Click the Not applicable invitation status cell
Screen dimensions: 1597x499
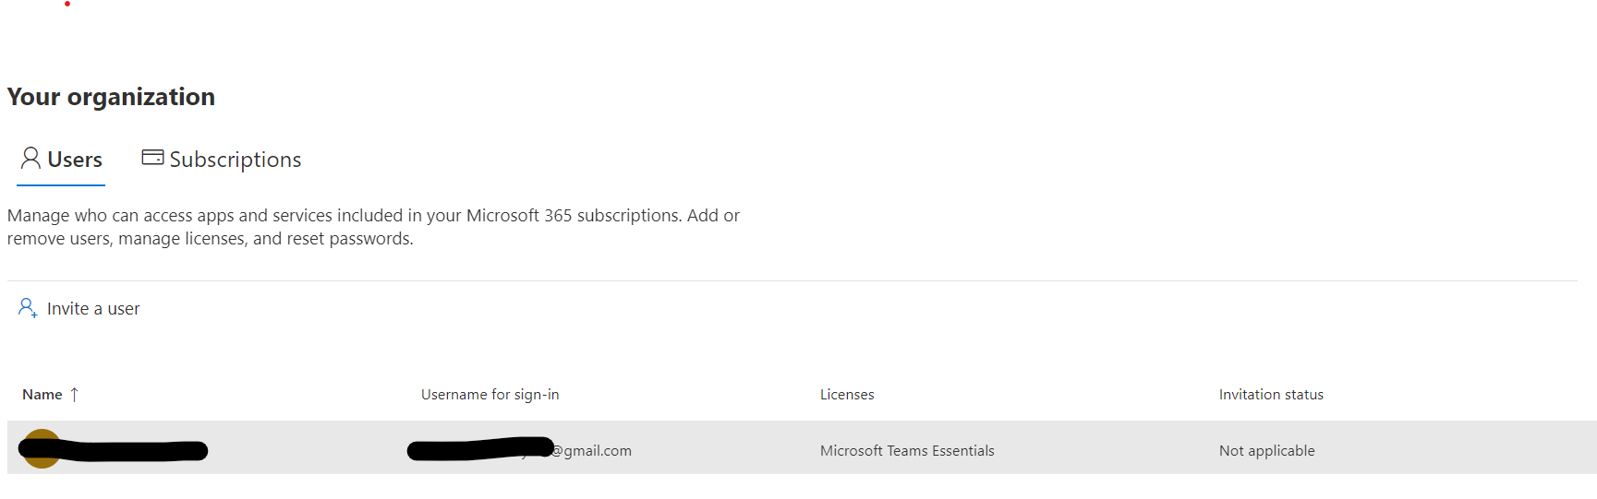[1266, 451]
